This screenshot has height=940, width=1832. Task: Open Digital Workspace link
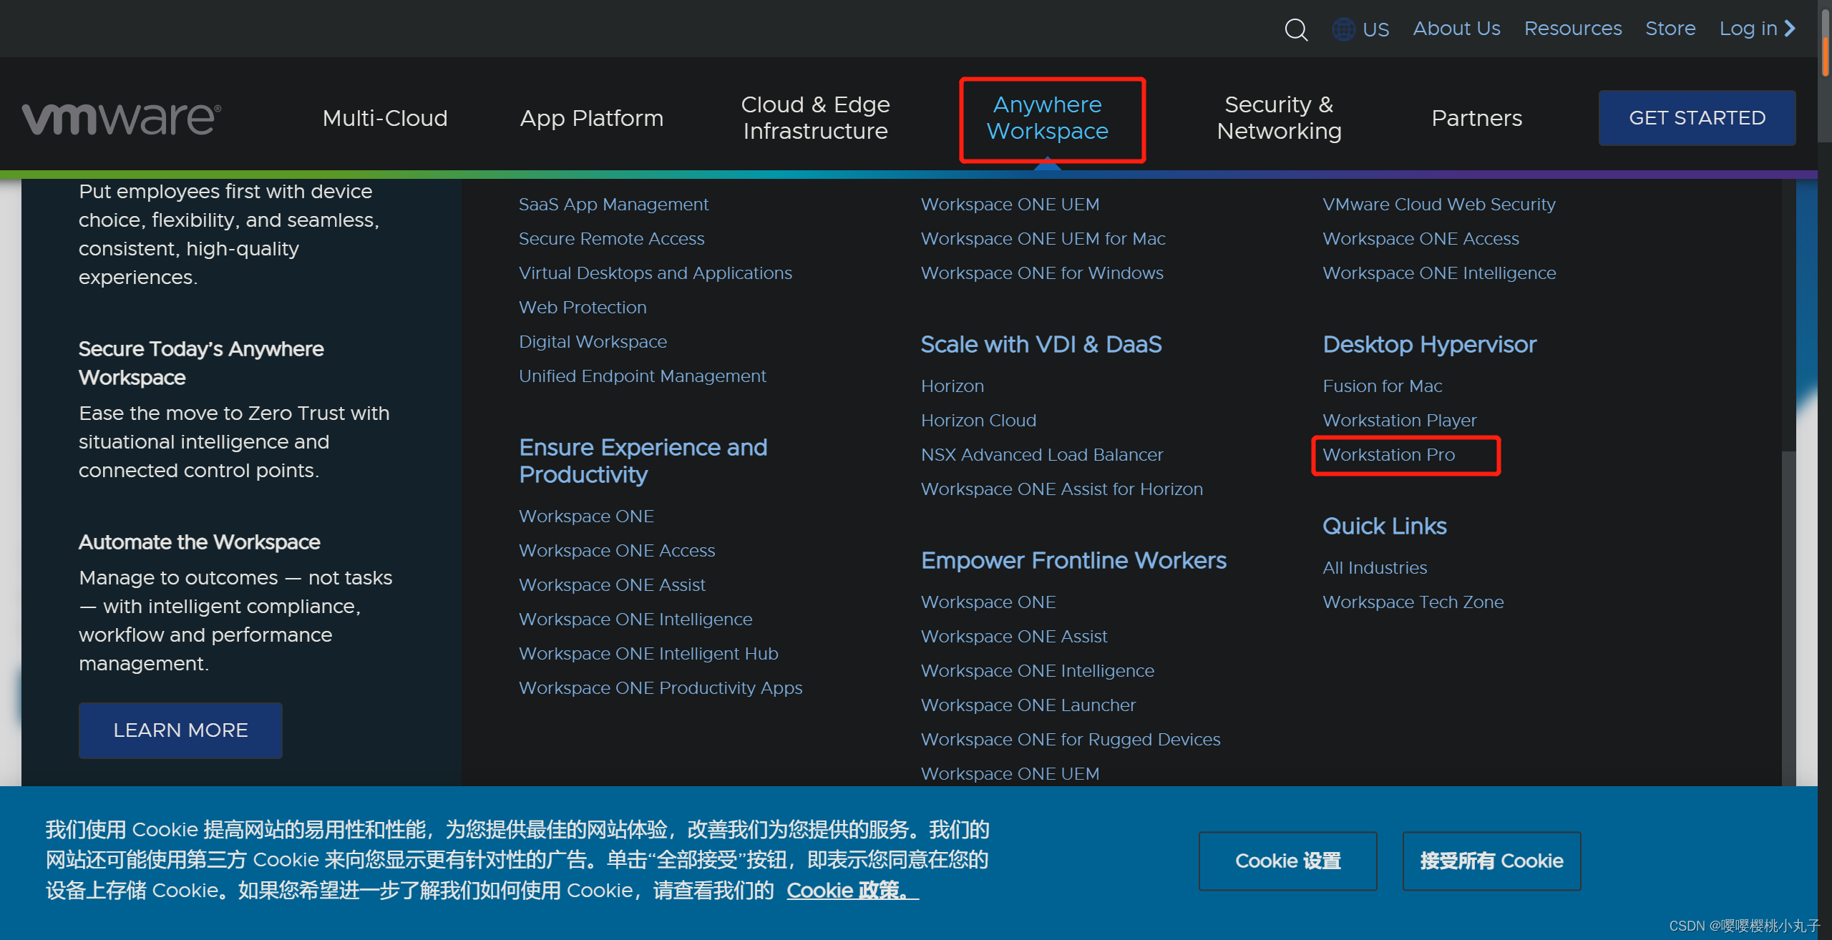click(x=593, y=342)
